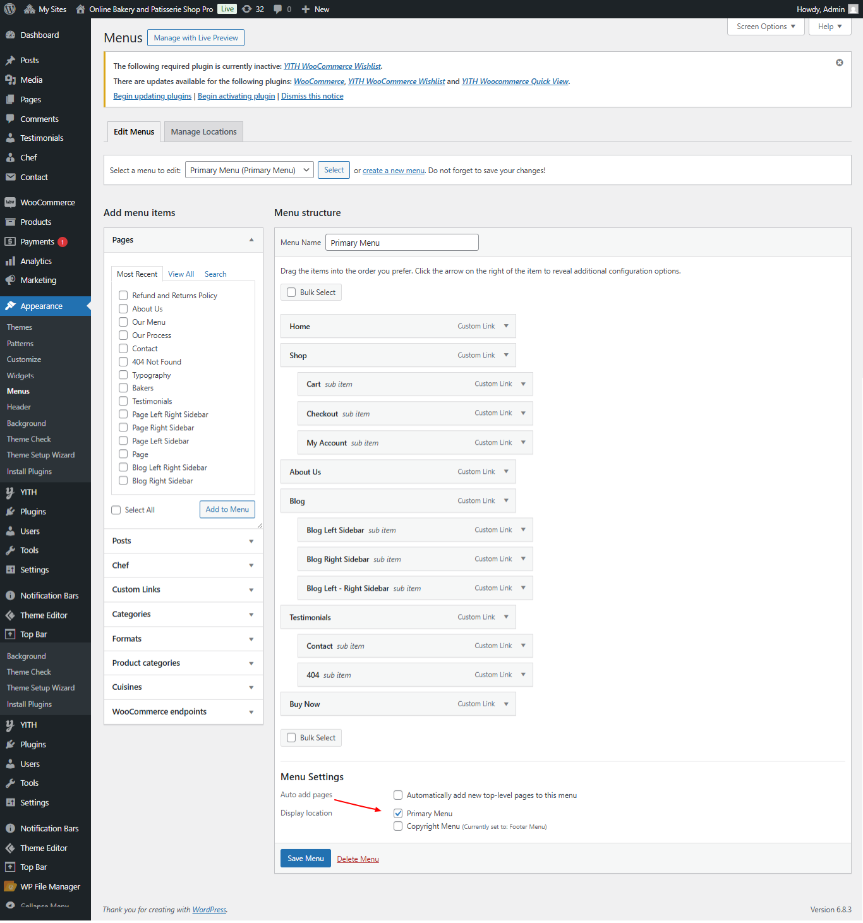
Task: Click the comments bubble icon in admin bar
Action: tap(278, 9)
